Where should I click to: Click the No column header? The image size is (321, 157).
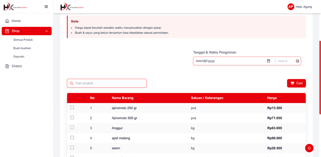[92, 98]
